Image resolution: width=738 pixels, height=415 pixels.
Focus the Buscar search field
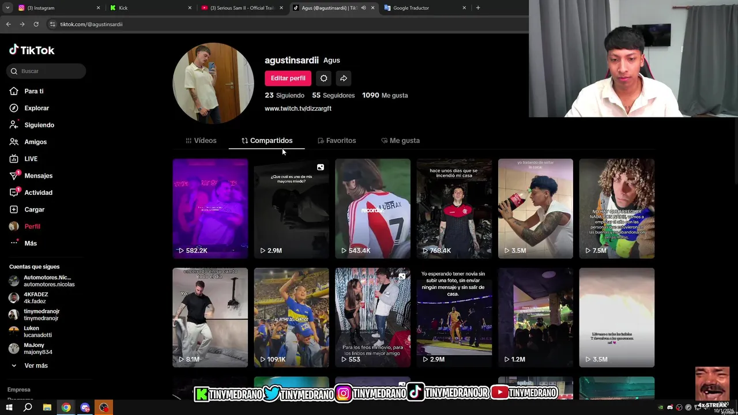click(46, 71)
